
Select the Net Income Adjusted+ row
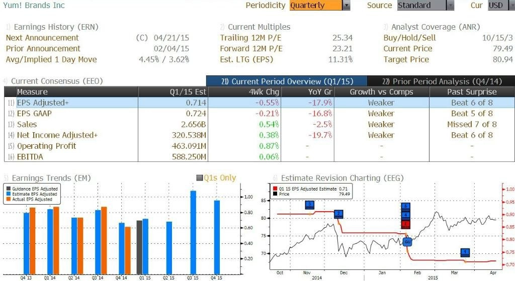point(260,135)
